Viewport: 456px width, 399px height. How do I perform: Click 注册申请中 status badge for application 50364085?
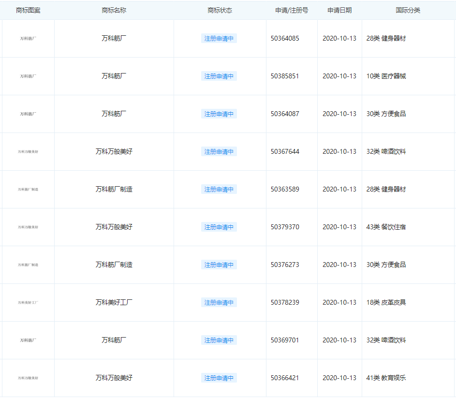[x=219, y=38]
